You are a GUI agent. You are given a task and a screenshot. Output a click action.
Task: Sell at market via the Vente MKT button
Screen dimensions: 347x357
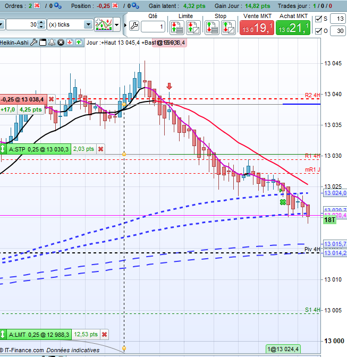[x=257, y=28]
